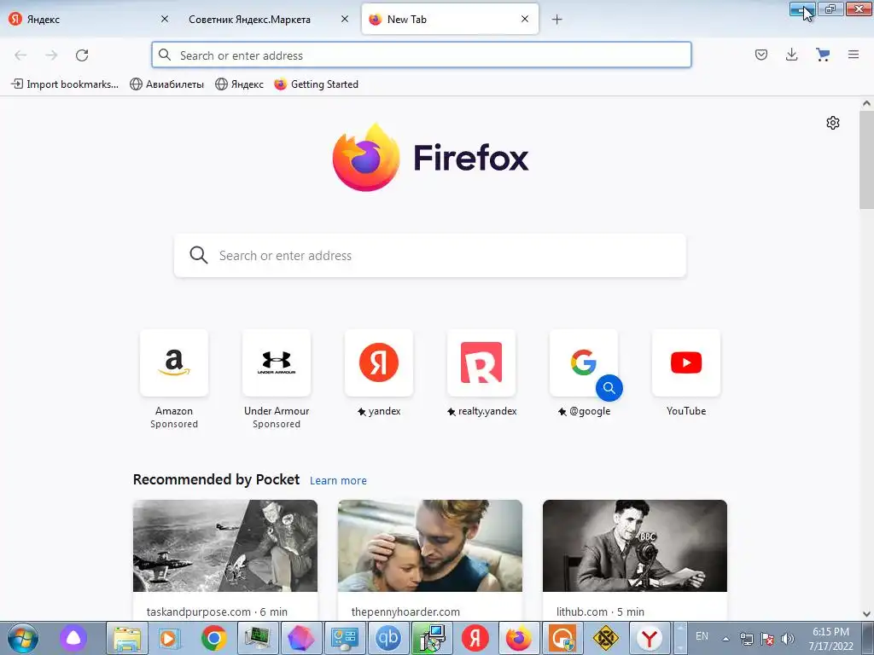Open the volume control in the tray
Image resolution: width=874 pixels, height=655 pixels.
click(x=787, y=639)
